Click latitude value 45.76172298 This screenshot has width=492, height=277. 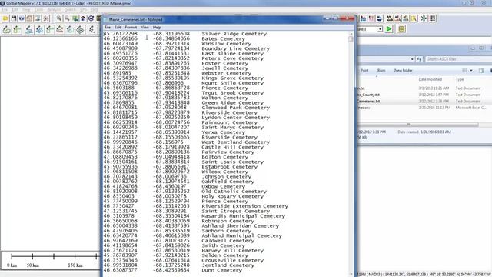coord(121,34)
